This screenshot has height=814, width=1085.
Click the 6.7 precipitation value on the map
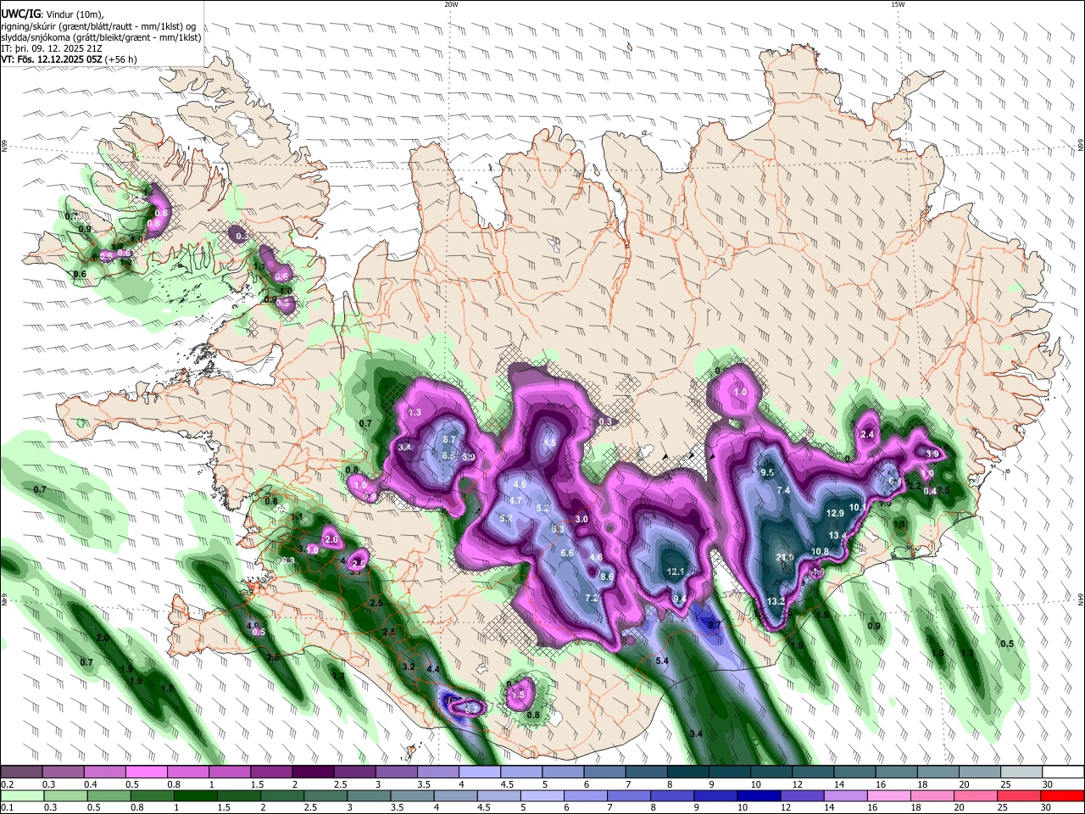tap(449, 439)
